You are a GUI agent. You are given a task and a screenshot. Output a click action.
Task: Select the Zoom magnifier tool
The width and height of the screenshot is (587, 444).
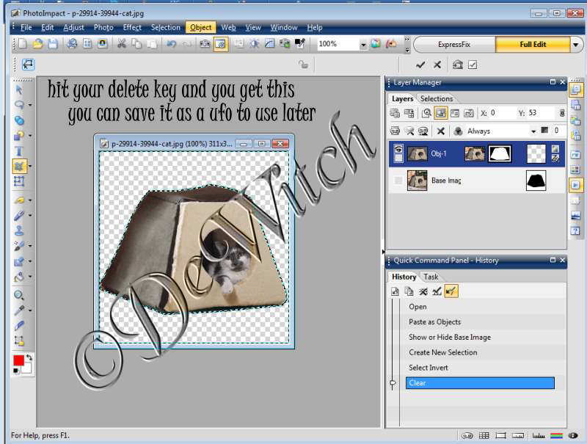point(19,295)
